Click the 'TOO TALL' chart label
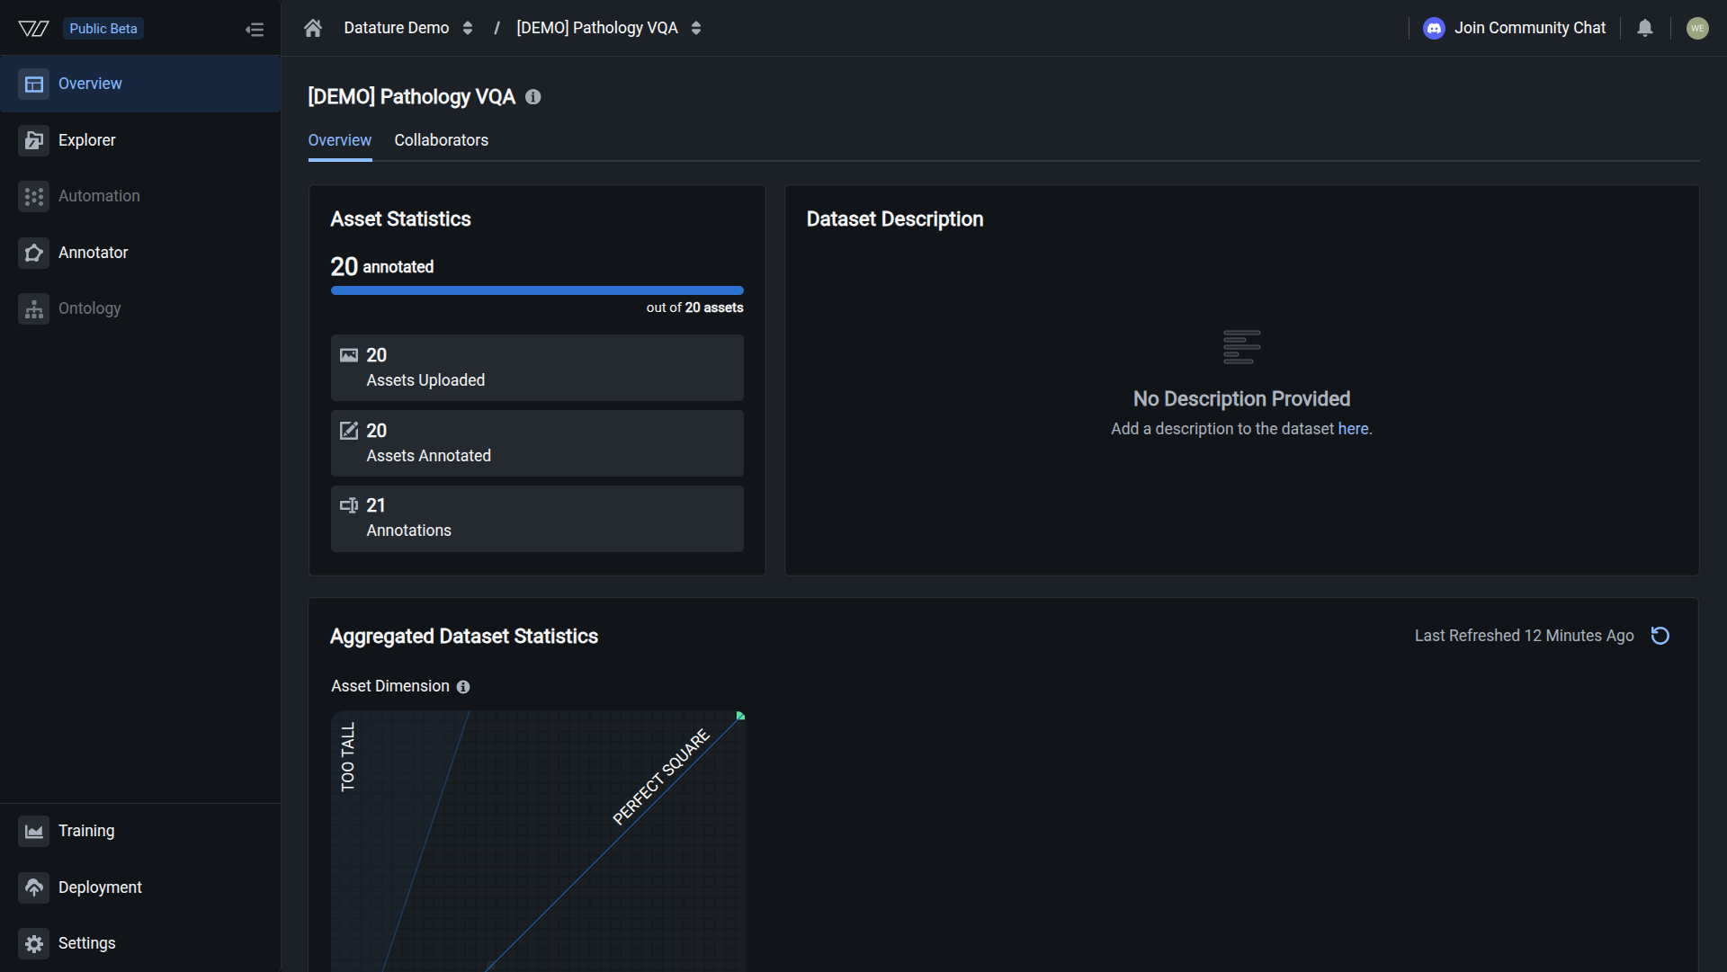This screenshot has width=1727, height=972. [348, 757]
